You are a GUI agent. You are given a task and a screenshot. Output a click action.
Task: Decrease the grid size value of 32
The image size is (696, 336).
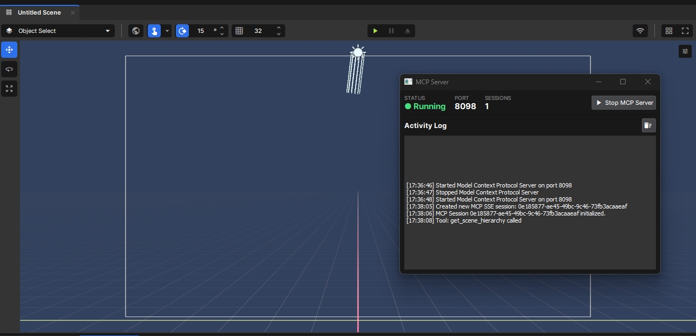[279, 34]
